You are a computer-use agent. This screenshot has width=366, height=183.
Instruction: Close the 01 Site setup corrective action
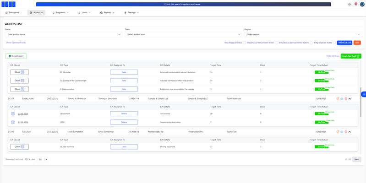point(19,72)
